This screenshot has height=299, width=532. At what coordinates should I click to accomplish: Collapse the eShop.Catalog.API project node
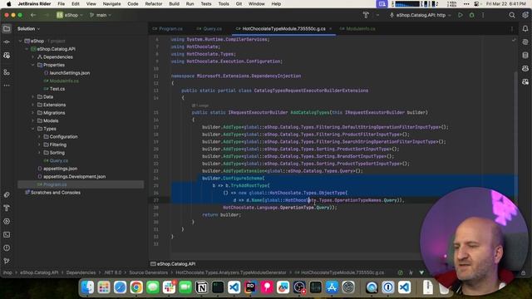pos(27,49)
